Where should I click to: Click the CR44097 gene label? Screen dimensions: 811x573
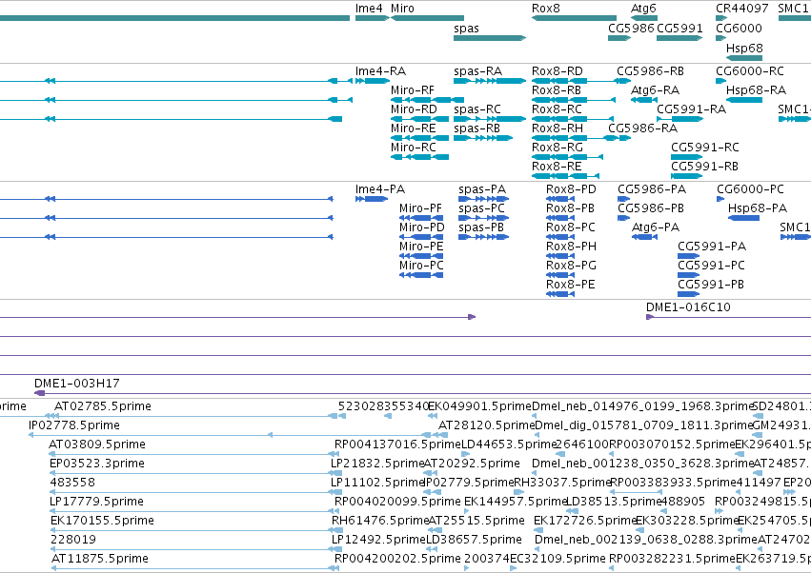click(x=742, y=9)
